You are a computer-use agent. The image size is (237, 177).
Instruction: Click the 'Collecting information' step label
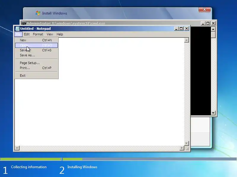pos(29,167)
